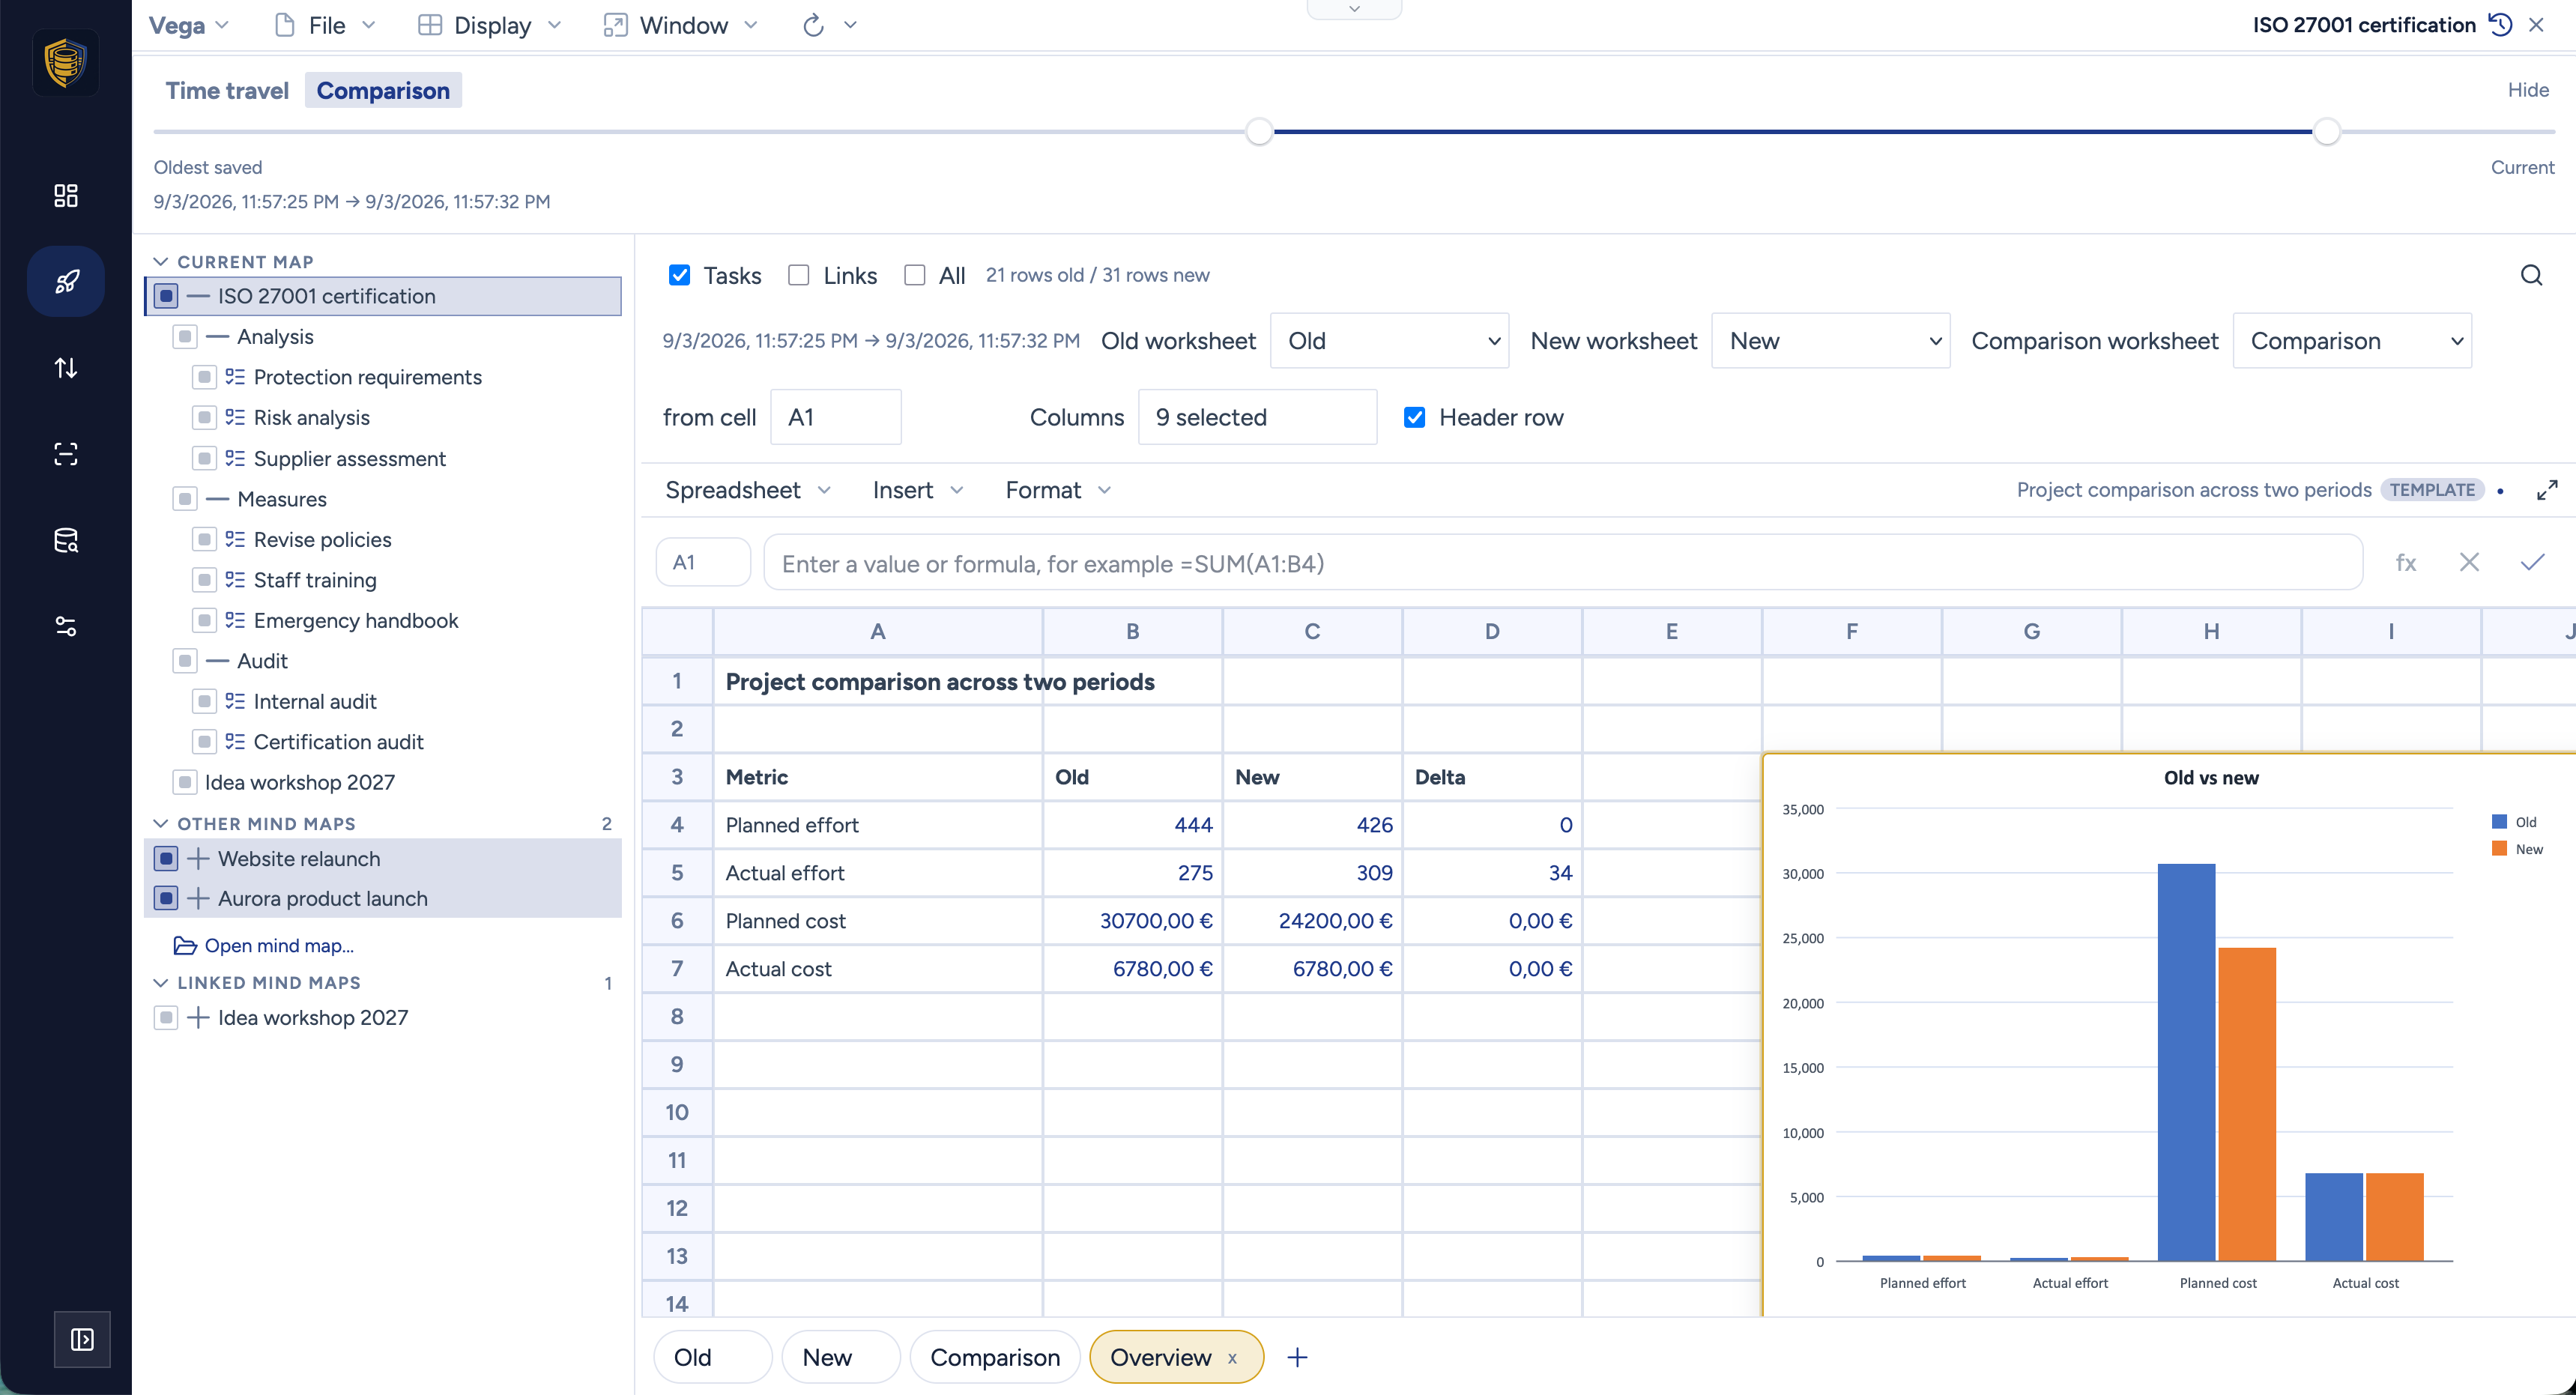Click the scan frame sidebar icon
The image size is (2576, 1395).
click(66, 454)
